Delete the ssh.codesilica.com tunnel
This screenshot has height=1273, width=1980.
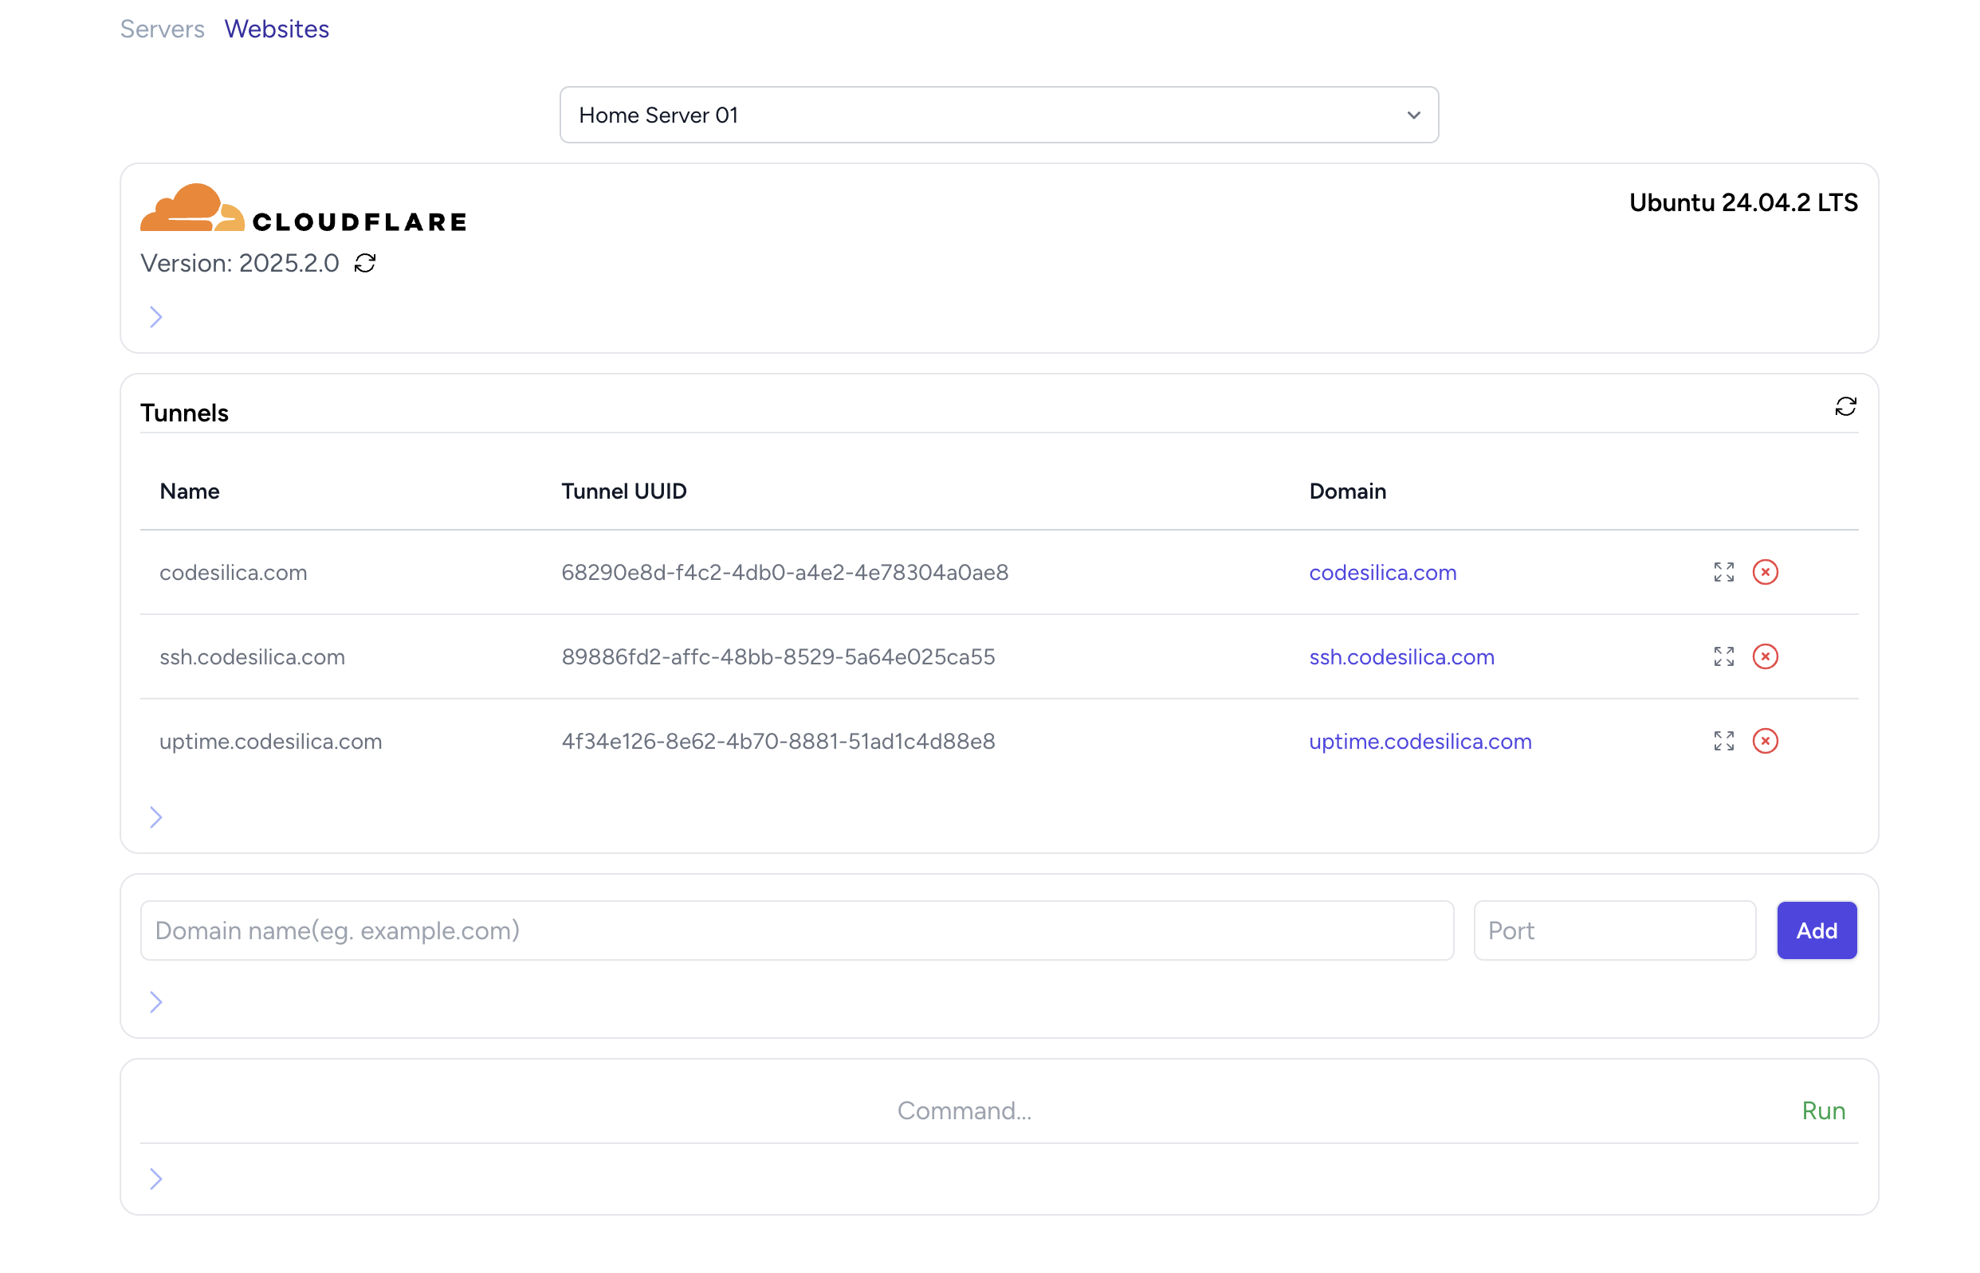(x=1764, y=656)
